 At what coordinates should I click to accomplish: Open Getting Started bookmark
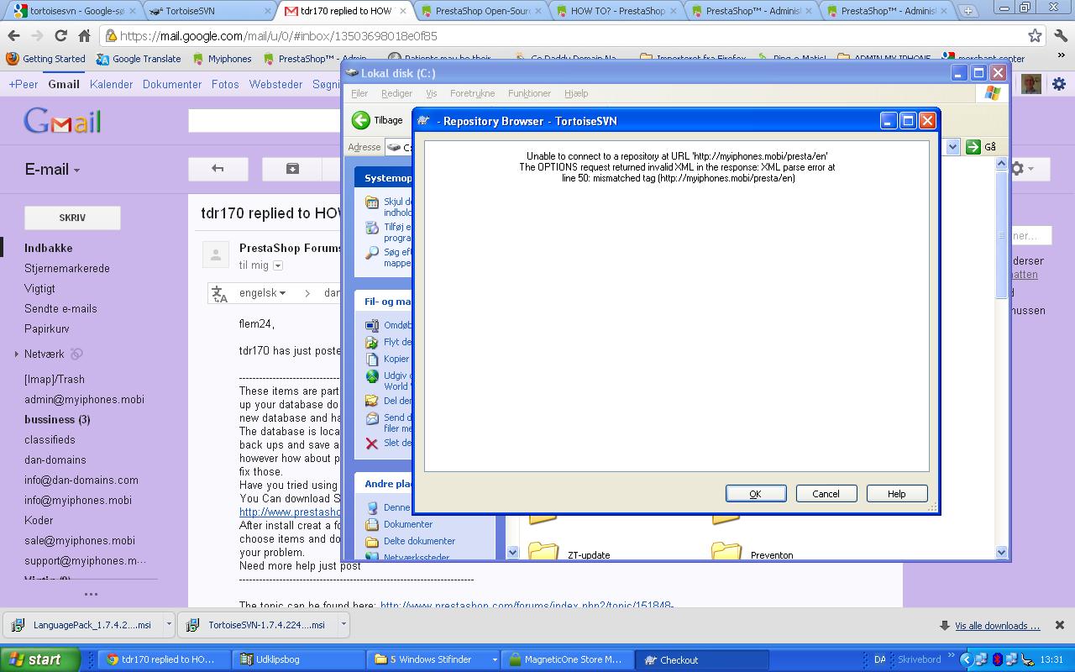coord(46,59)
